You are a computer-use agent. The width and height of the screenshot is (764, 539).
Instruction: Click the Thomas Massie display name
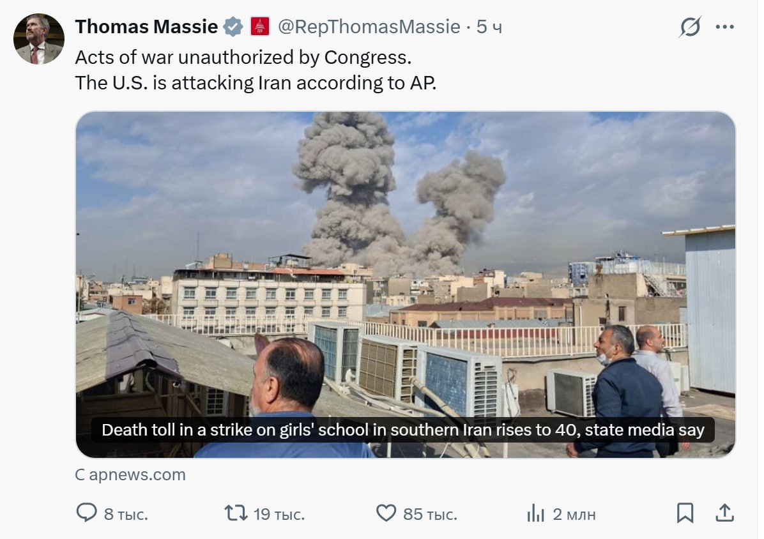coord(146,27)
